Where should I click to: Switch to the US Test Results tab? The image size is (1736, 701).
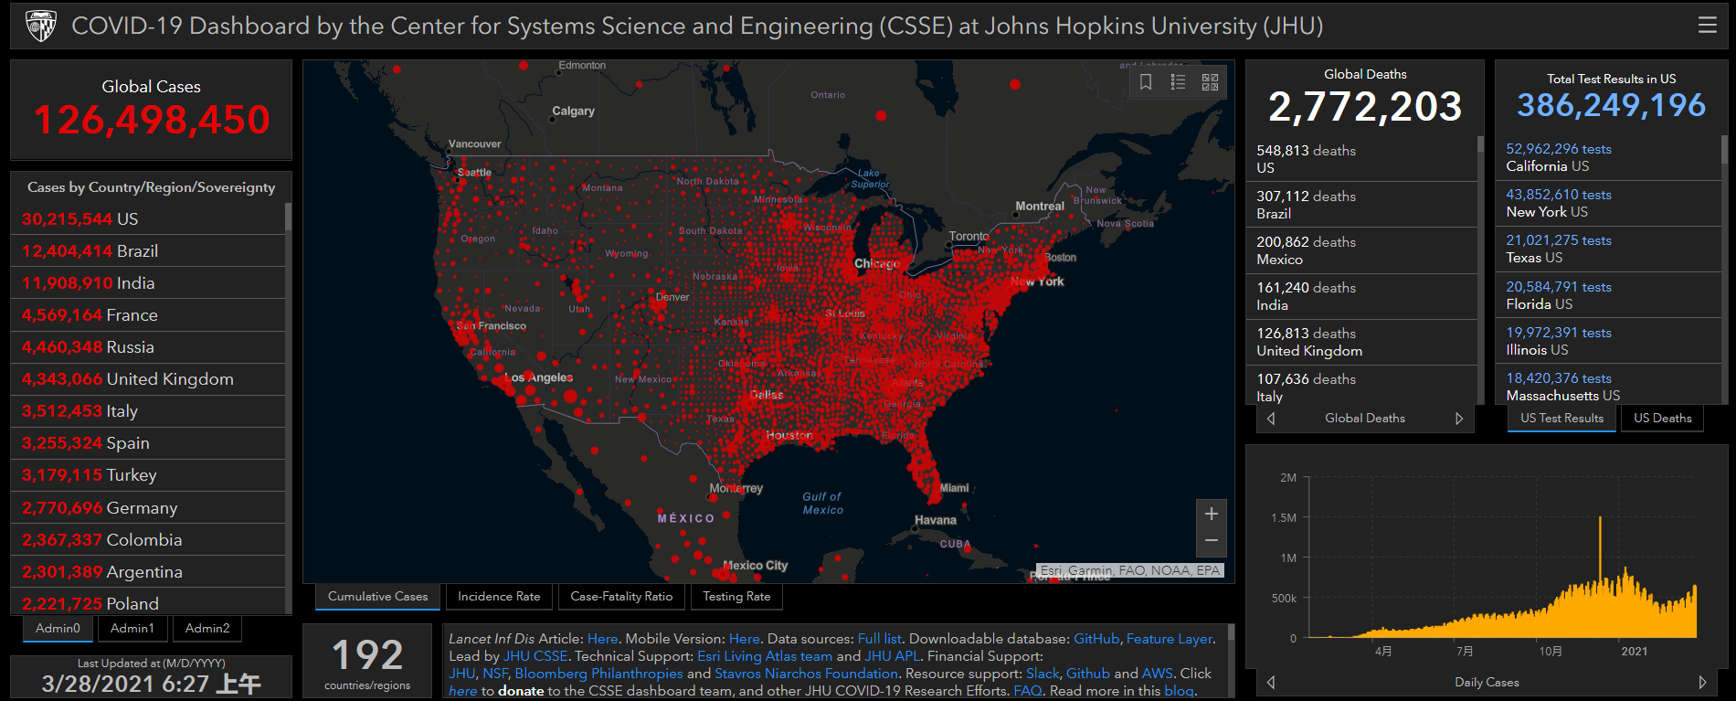click(1562, 419)
